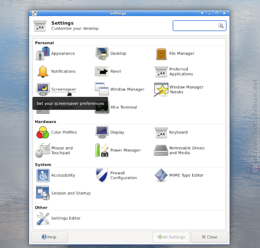This screenshot has width=260, height=248.
Task: Open Session and Startup icon
Action: click(x=43, y=193)
